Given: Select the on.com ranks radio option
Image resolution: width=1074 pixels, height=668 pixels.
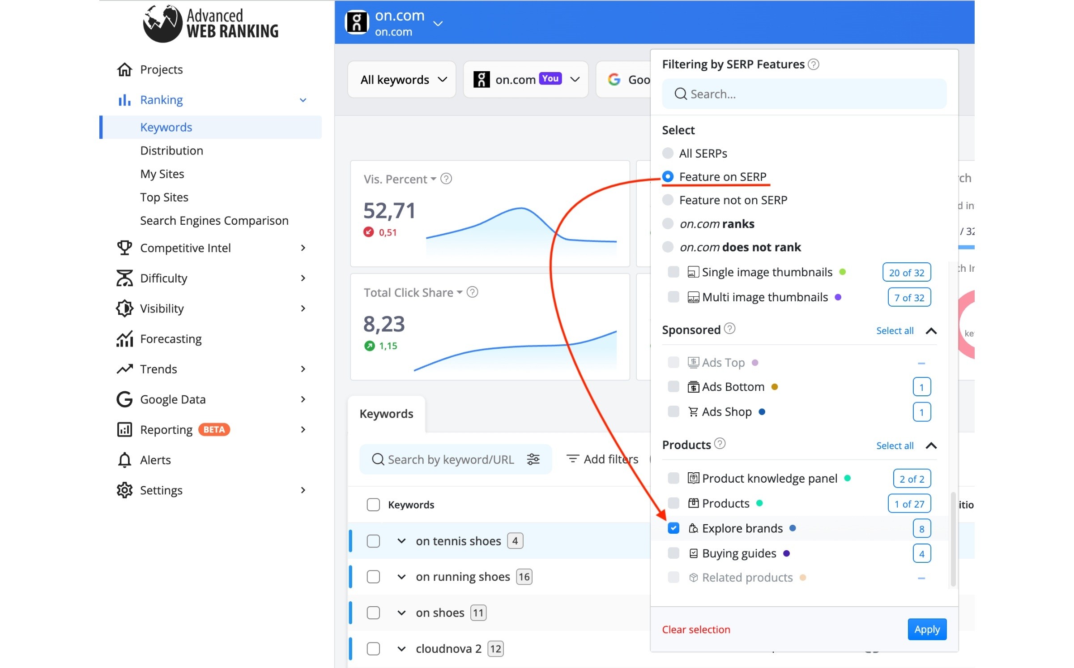Looking at the screenshot, I should pyautogui.click(x=668, y=223).
